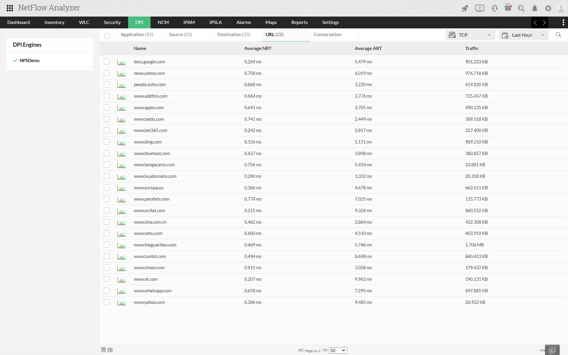Open the rows-per-page 50 dropdown
The height and width of the screenshot is (355, 568).
tap(338, 350)
